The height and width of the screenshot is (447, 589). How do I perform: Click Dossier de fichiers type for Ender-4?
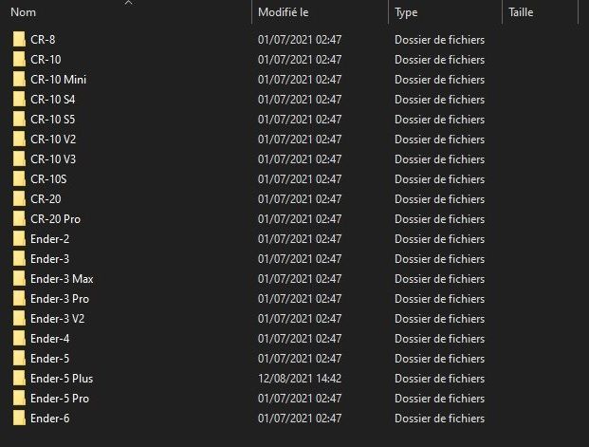pos(439,339)
